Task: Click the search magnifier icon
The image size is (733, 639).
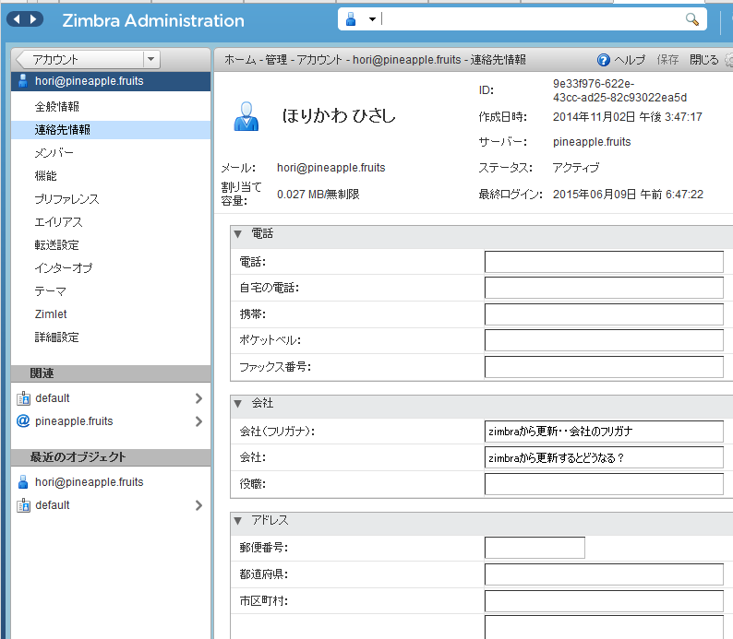Action: pyautogui.click(x=691, y=19)
